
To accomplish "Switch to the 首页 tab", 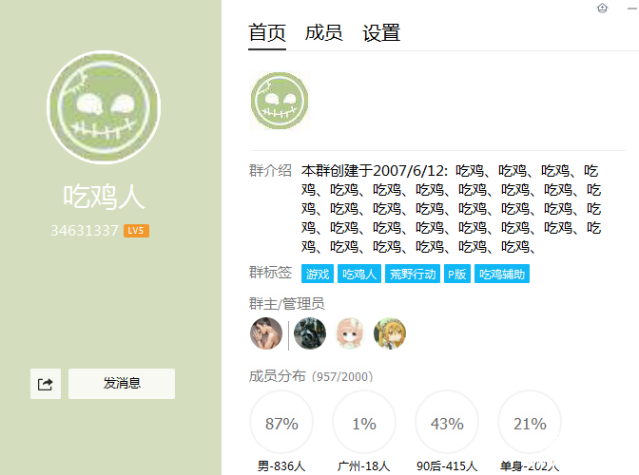I will (267, 33).
